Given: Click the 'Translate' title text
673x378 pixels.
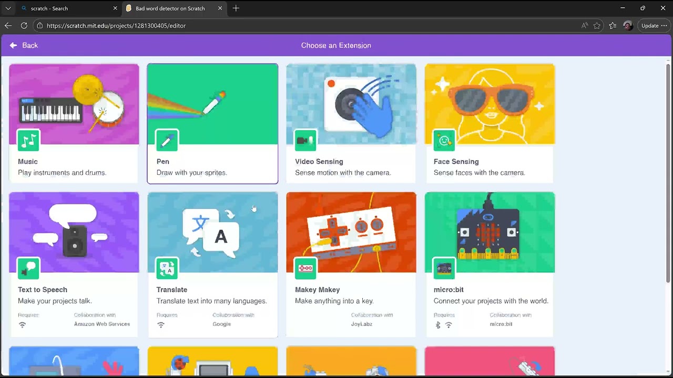Looking at the screenshot, I should coord(172,290).
